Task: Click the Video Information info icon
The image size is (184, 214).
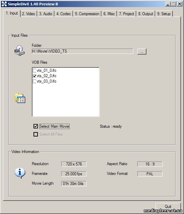Action: 20,173
